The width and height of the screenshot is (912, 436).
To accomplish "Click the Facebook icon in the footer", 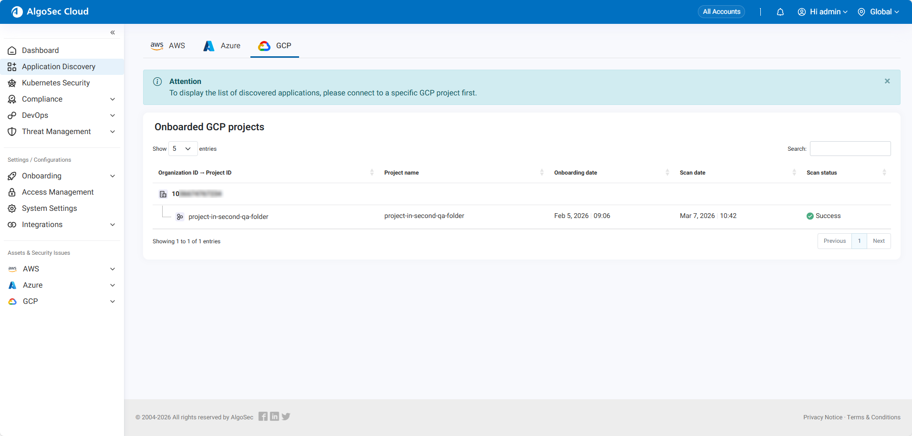I will pos(263,416).
